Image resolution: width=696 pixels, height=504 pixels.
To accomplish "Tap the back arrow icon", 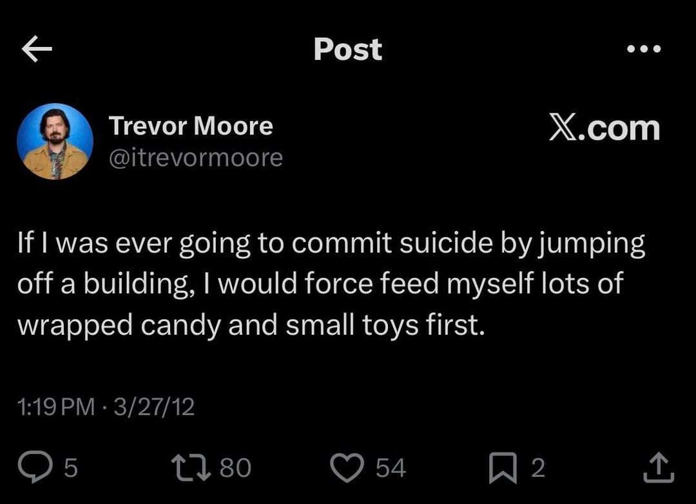I will click(x=37, y=50).
